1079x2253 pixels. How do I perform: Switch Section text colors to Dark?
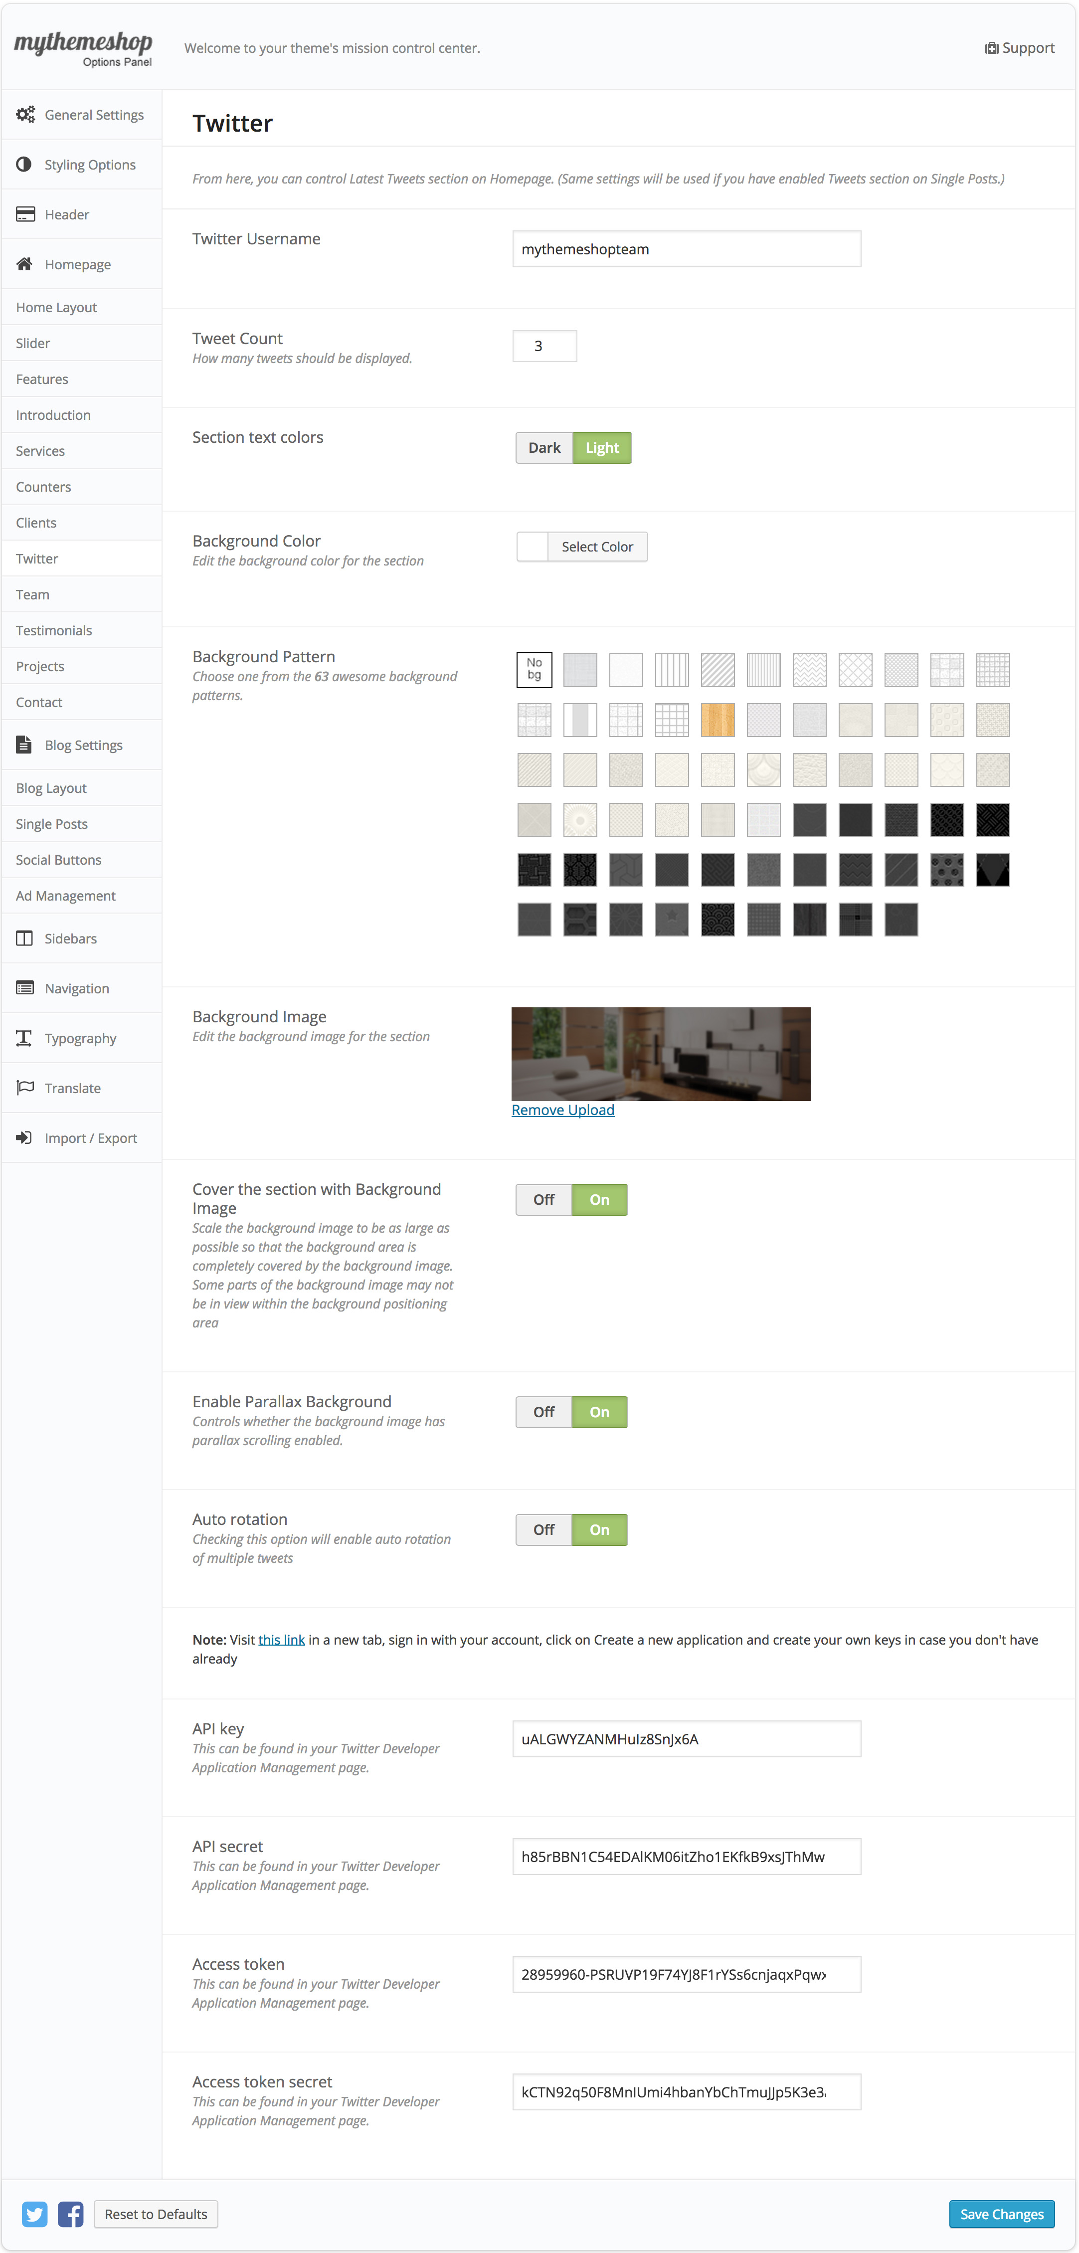click(x=544, y=448)
